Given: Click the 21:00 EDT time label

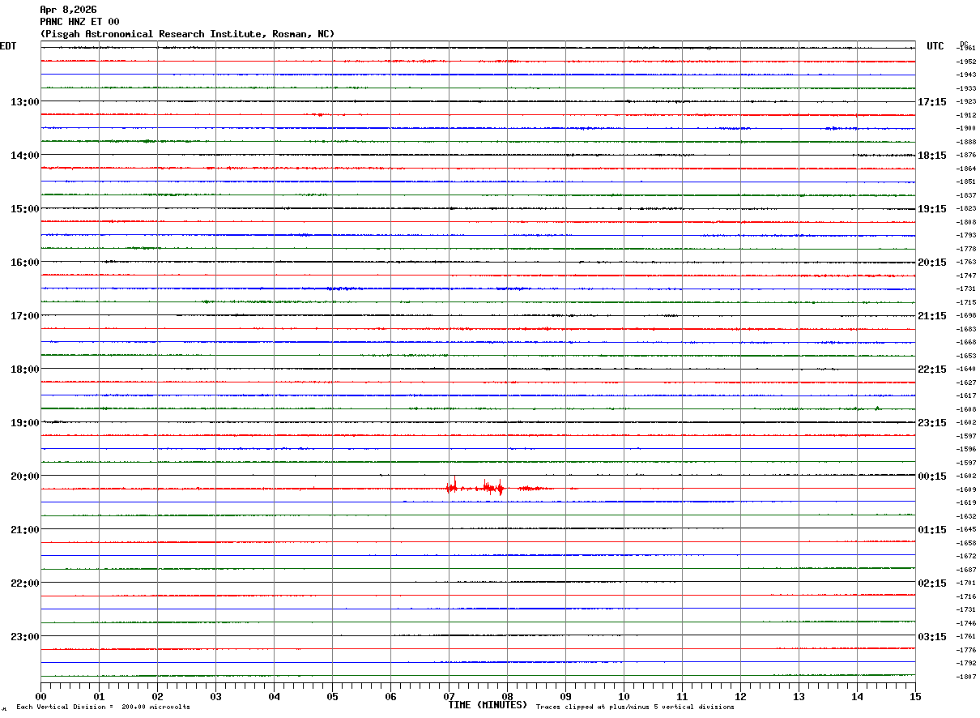Looking at the screenshot, I should (x=24, y=530).
